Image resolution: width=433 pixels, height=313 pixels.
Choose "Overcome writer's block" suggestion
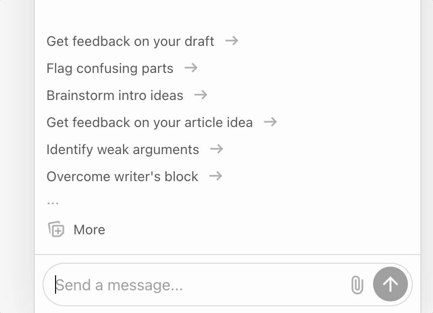122,177
